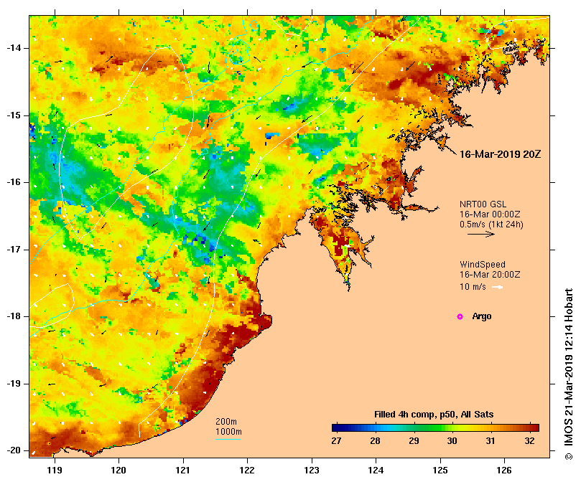
Task: Click the colorbar value 31
Action: pos(491,441)
